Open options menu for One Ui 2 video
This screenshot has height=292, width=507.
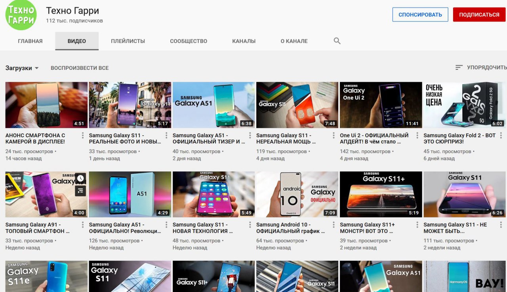point(417,136)
